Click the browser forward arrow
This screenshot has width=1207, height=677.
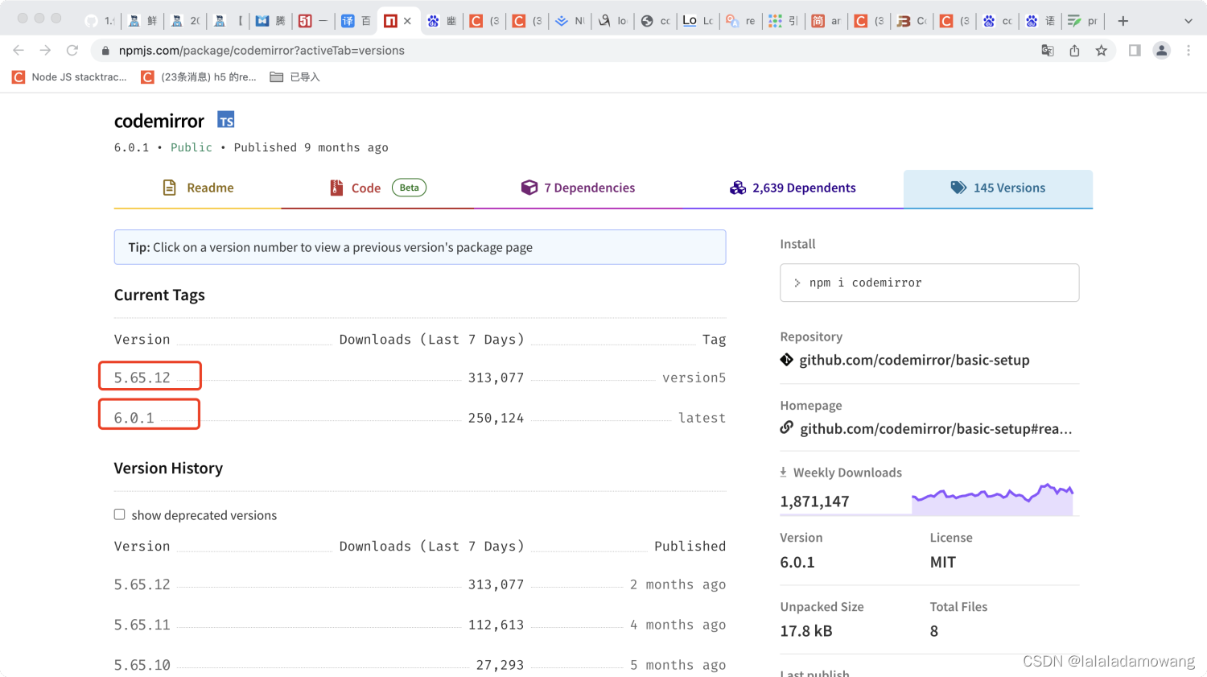coord(45,50)
